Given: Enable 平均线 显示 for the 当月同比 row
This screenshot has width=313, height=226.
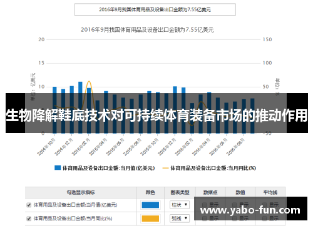Looking at the screenshot, I should 265,219.
